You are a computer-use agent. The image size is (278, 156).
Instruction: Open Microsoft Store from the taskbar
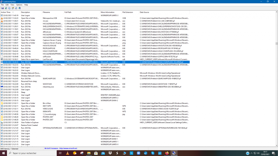[96, 153]
